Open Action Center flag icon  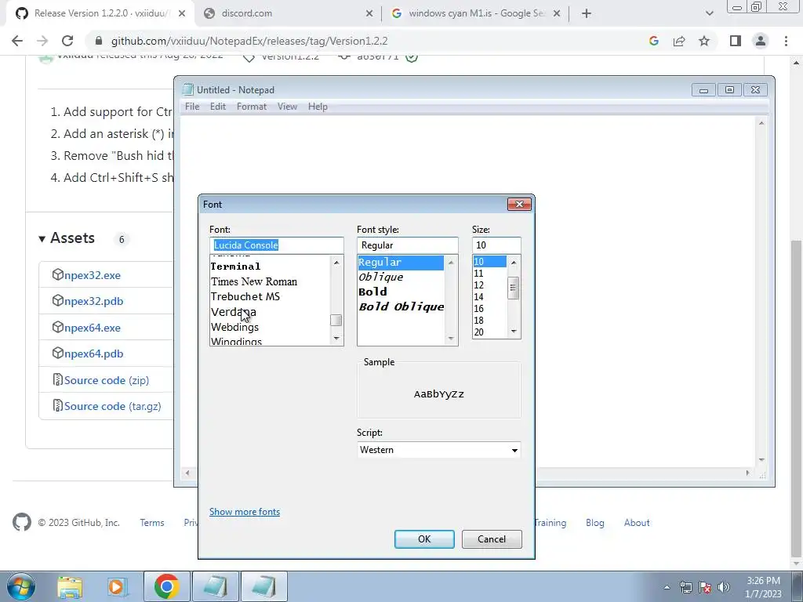[705, 587]
